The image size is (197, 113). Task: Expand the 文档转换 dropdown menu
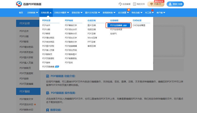coord(33,13)
